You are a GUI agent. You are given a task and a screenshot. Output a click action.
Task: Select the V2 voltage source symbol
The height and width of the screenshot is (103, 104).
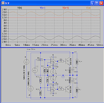pyautogui.click(x=27, y=62)
